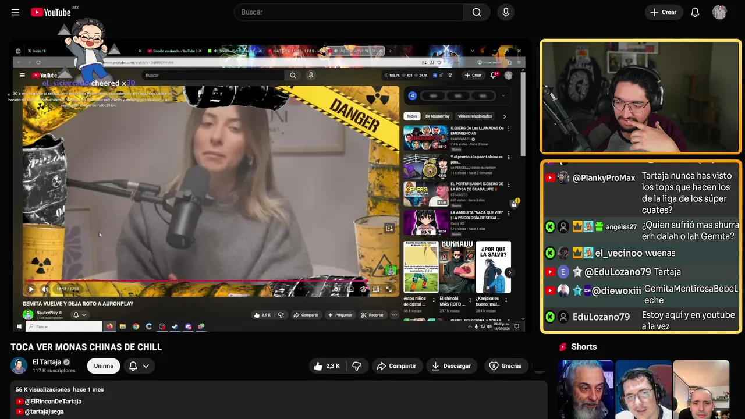Screen dimensions: 745x419
Task: Click the Unirme membership button
Action: coord(104,366)
